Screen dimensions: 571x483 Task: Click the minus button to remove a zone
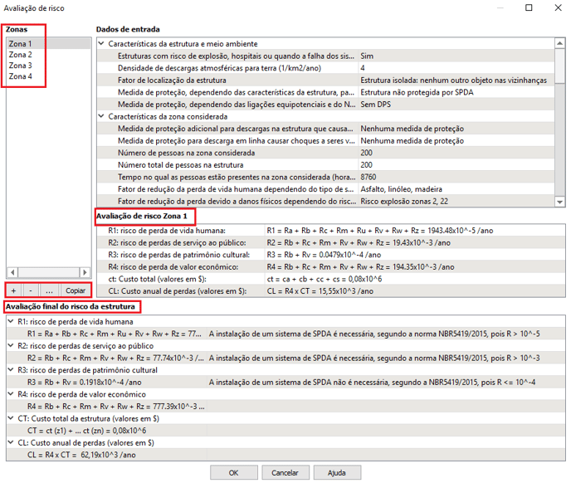click(x=31, y=290)
